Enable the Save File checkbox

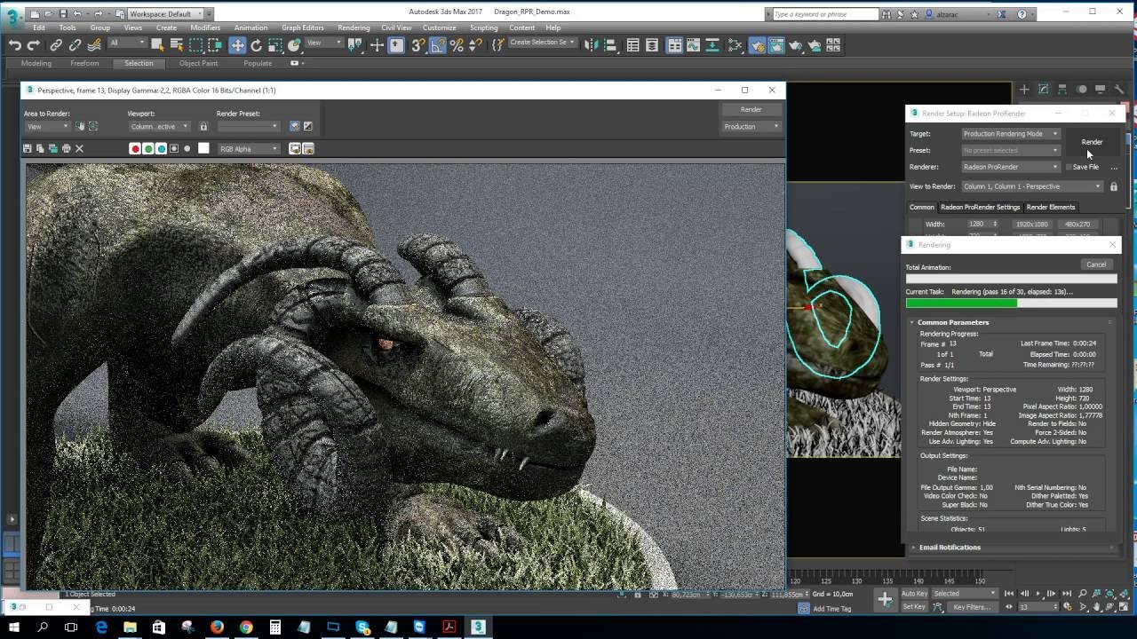1069,167
